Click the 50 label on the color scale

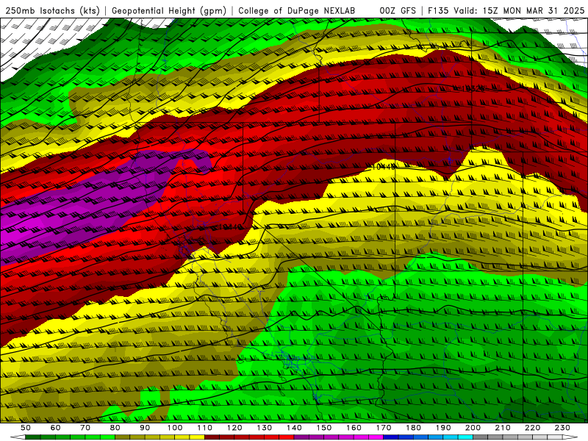point(26,428)
